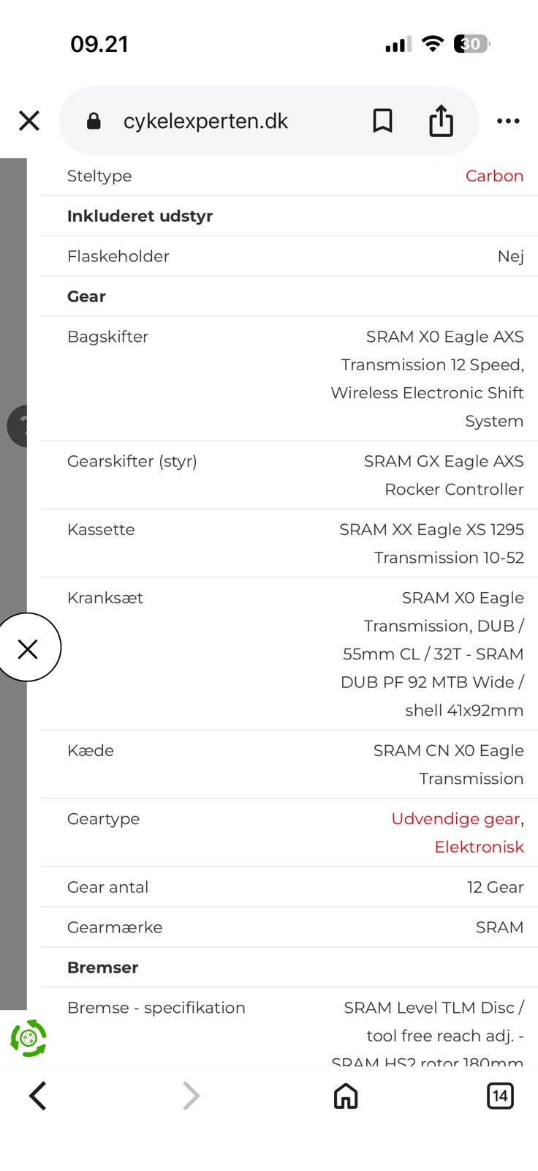Tap the battery indicator in status bar
This screenshot has width=538, height=1171.
[471, 44]
